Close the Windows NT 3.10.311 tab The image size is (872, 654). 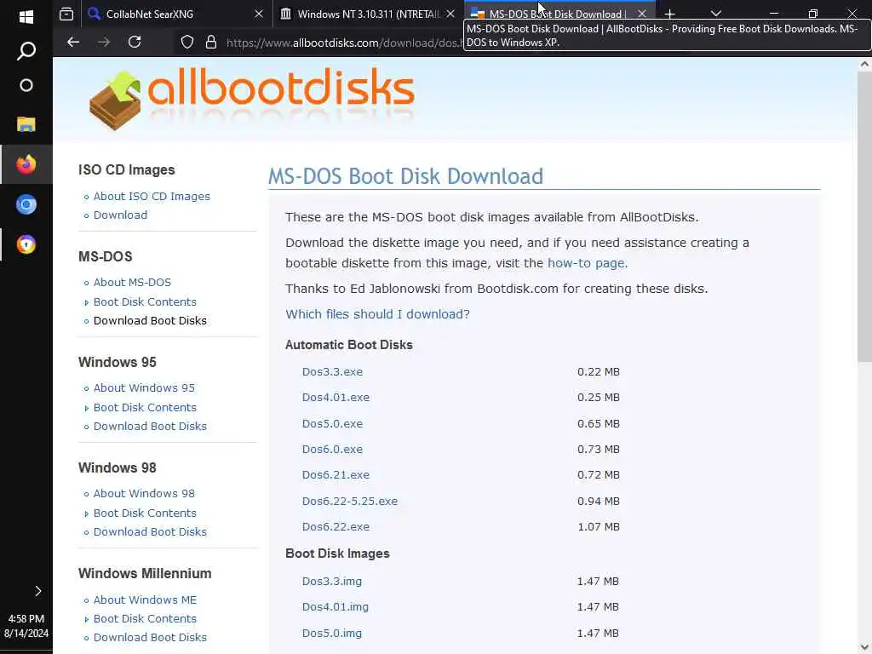(450, 14)
